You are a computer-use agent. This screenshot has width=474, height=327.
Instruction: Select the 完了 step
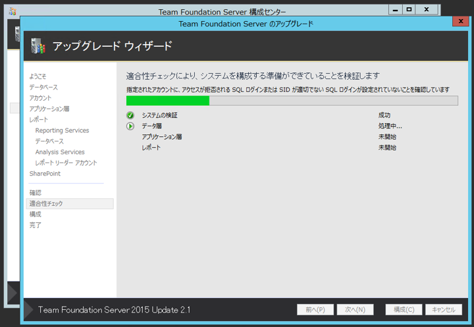36,225
